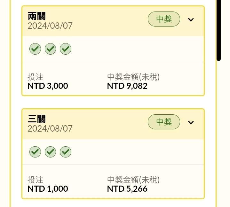Click third checkmark icon in 兩關 card

pos(66,49)
